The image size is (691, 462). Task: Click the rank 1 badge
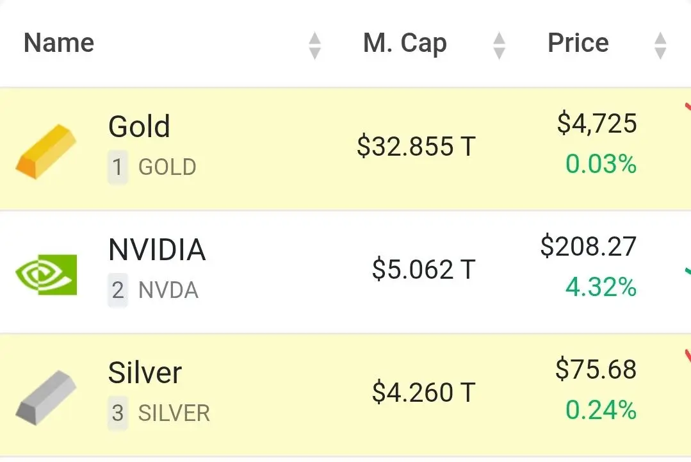tap(117, 167)
